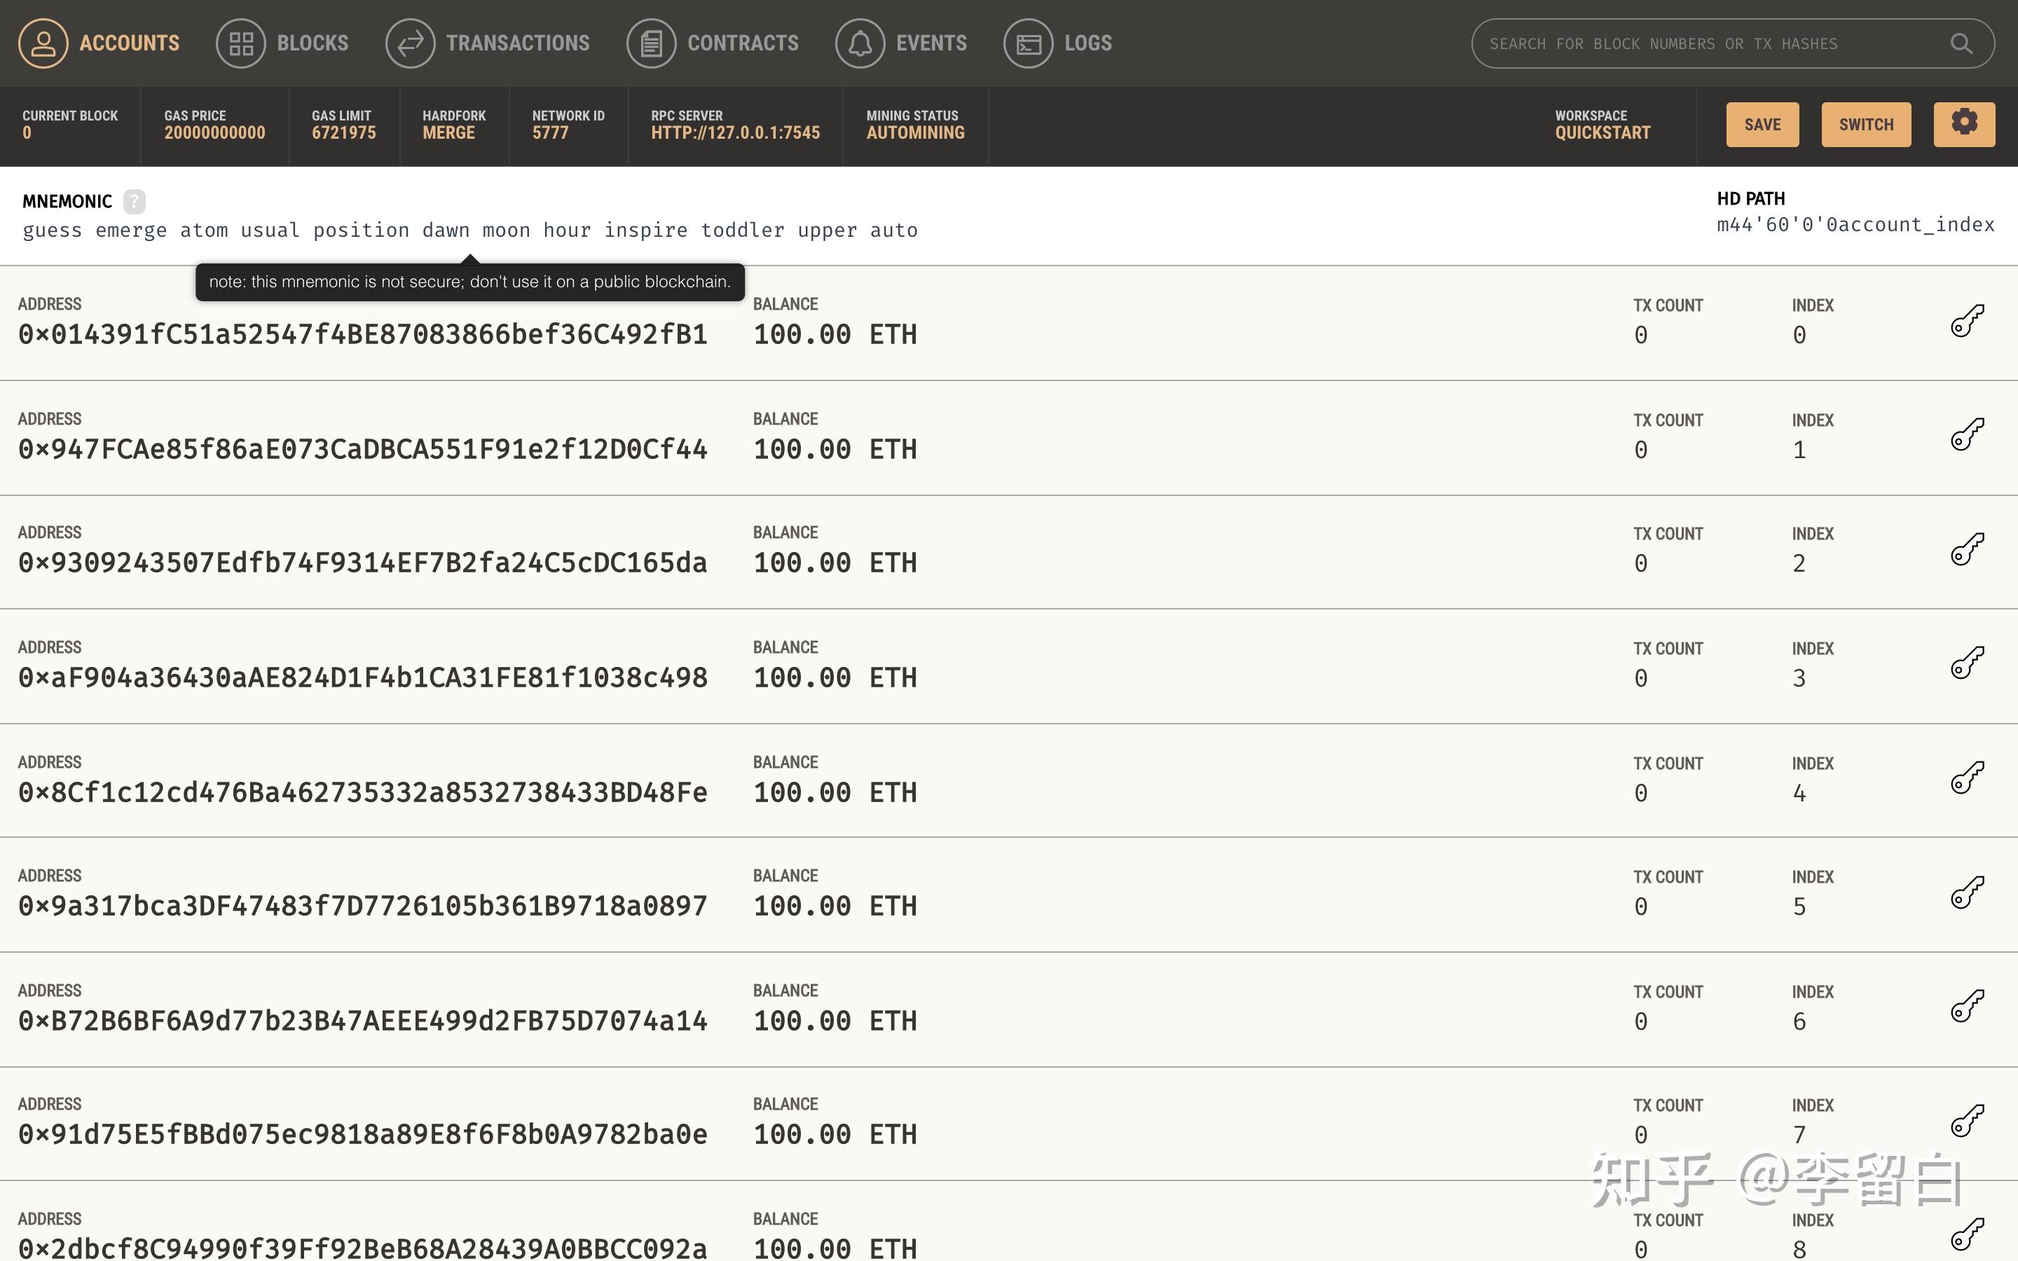Open key icon for index 3 account
Viewport: 2018px width, 1261px height.
coord(1967,663)
